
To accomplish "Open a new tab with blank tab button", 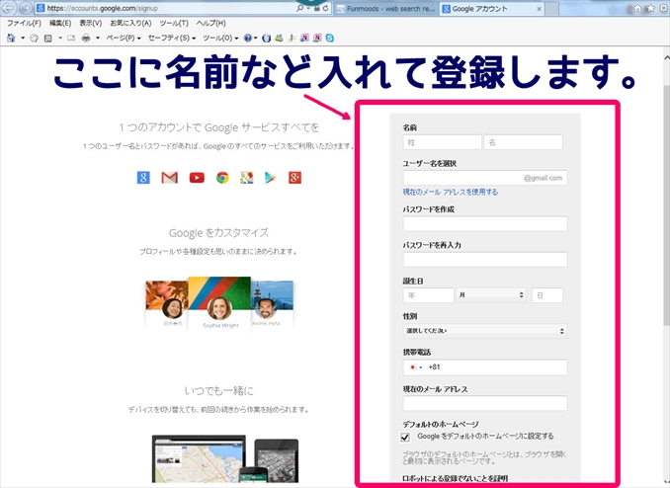I will click(x=552, y=9).
